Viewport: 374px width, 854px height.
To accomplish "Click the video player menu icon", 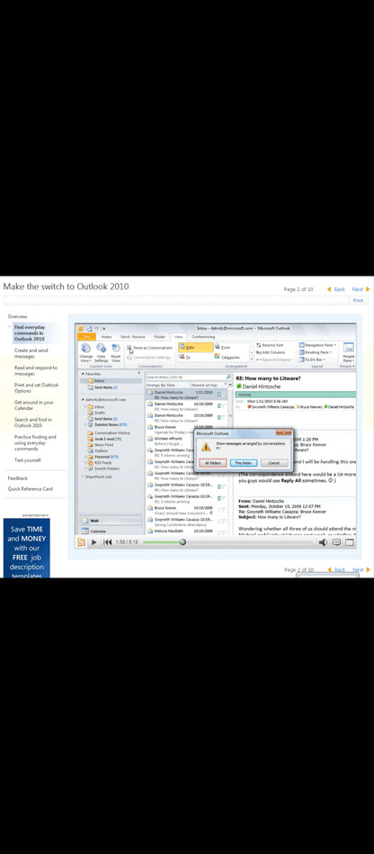I will (x=82, y=542).
